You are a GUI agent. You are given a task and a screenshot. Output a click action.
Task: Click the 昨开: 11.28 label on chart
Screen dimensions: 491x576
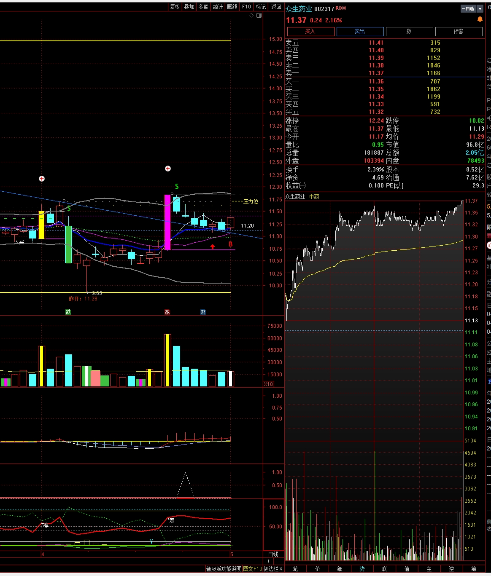pos(83,299)
